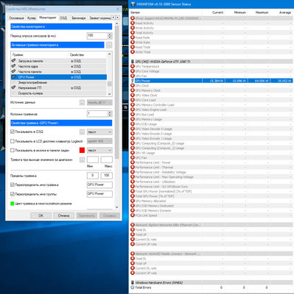This screenshot has height=294, width=294.
Task: Click the HWiNFO64 title bar app icon
Action: (x=133, y=4)
